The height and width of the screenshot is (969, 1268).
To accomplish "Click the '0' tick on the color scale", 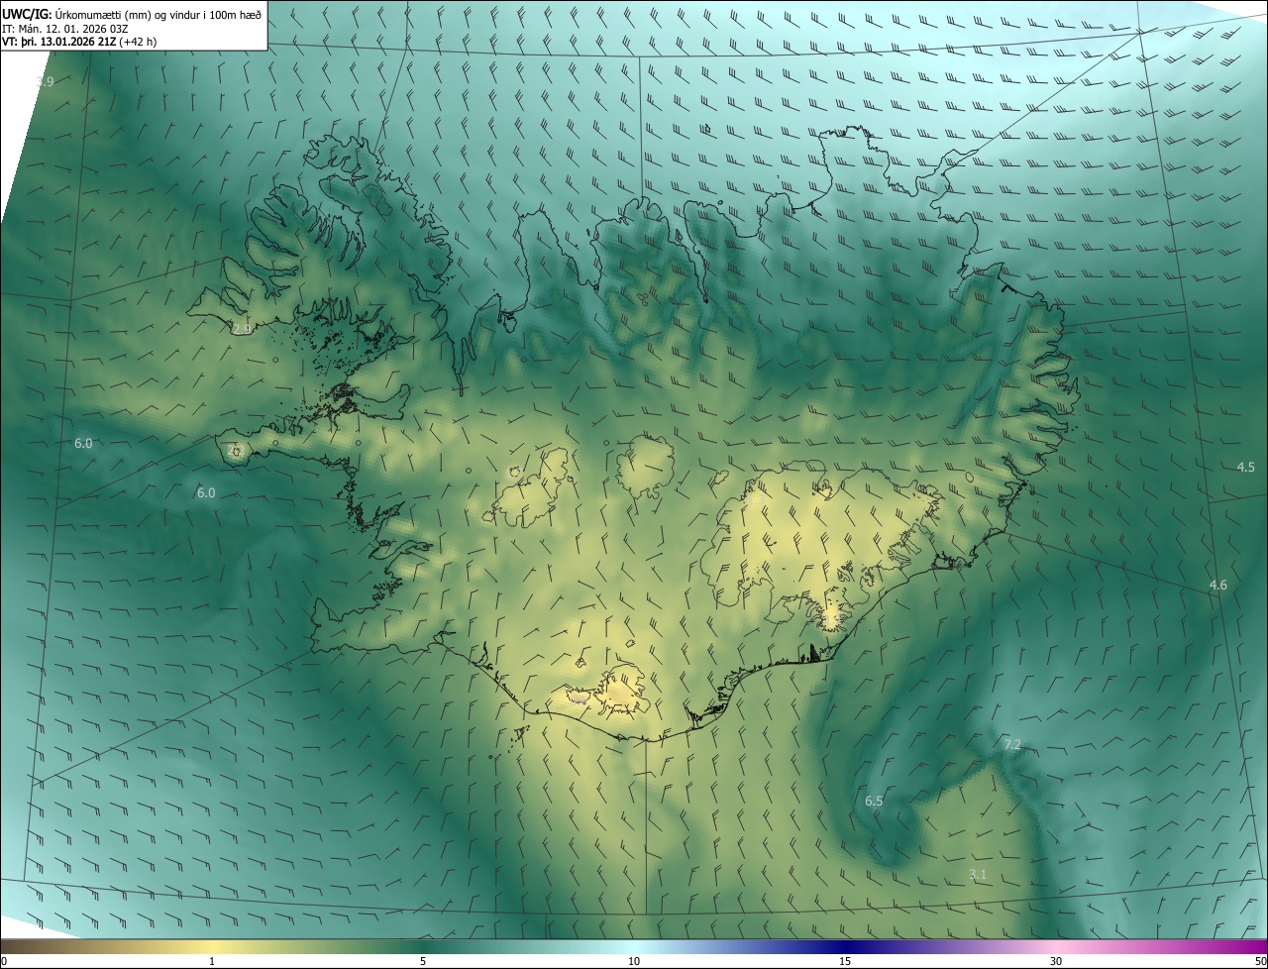I will point(4,962).
